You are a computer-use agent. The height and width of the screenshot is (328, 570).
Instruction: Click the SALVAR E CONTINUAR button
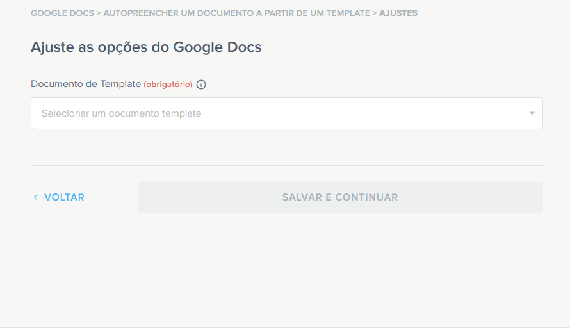coord(340,197)
